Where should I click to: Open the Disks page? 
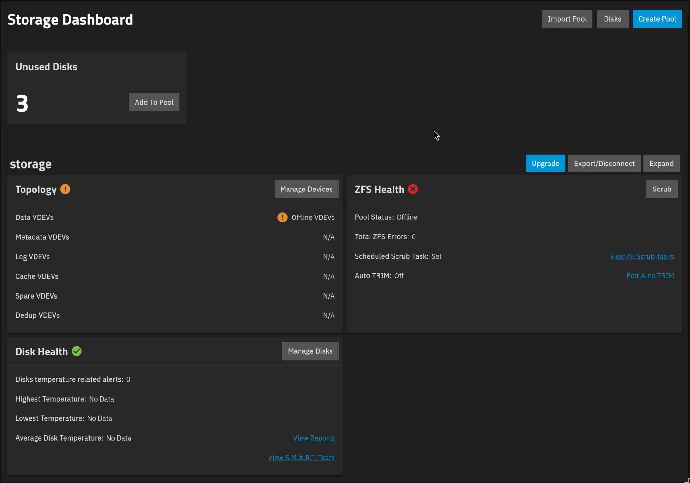(x=612, y=19)
